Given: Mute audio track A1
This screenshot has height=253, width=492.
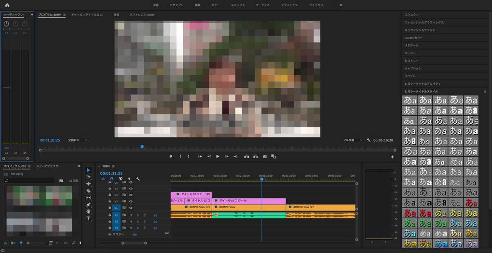Looking at the screenshot, I should coord(131,215).
